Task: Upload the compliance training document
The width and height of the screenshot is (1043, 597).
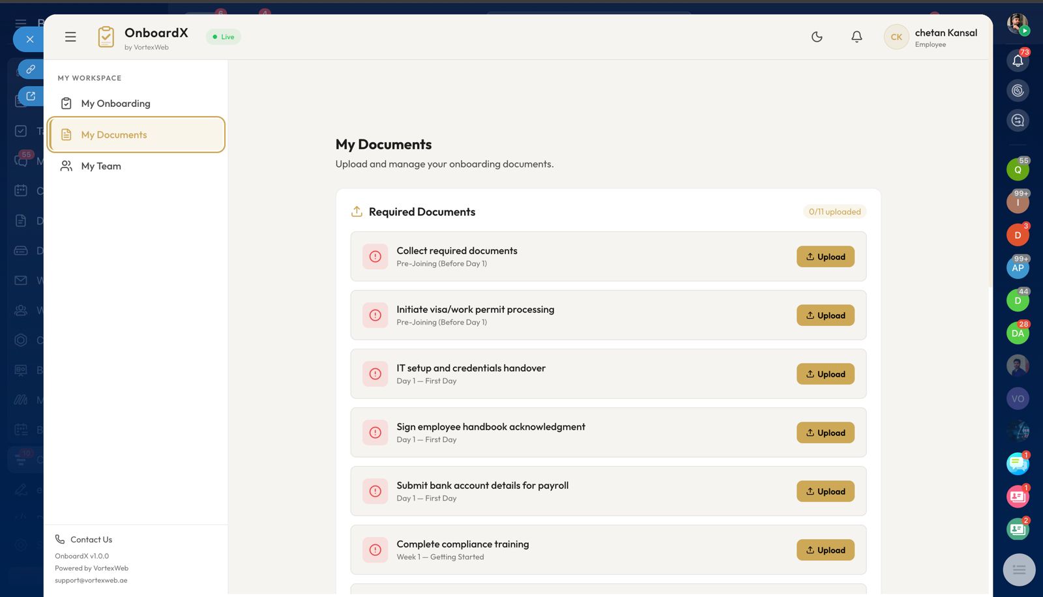Action: [825, 550]
